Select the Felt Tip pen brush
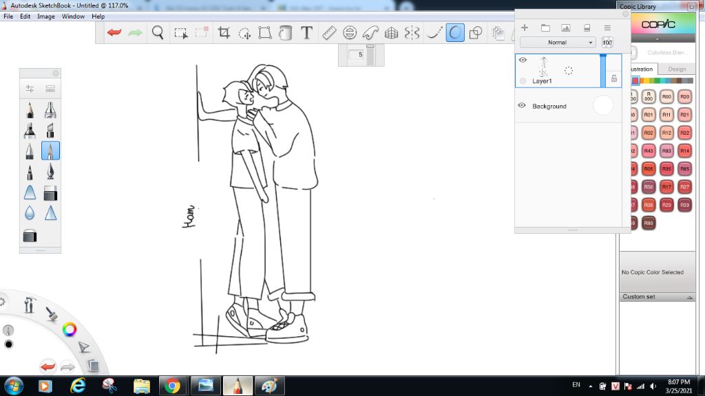 30,171
